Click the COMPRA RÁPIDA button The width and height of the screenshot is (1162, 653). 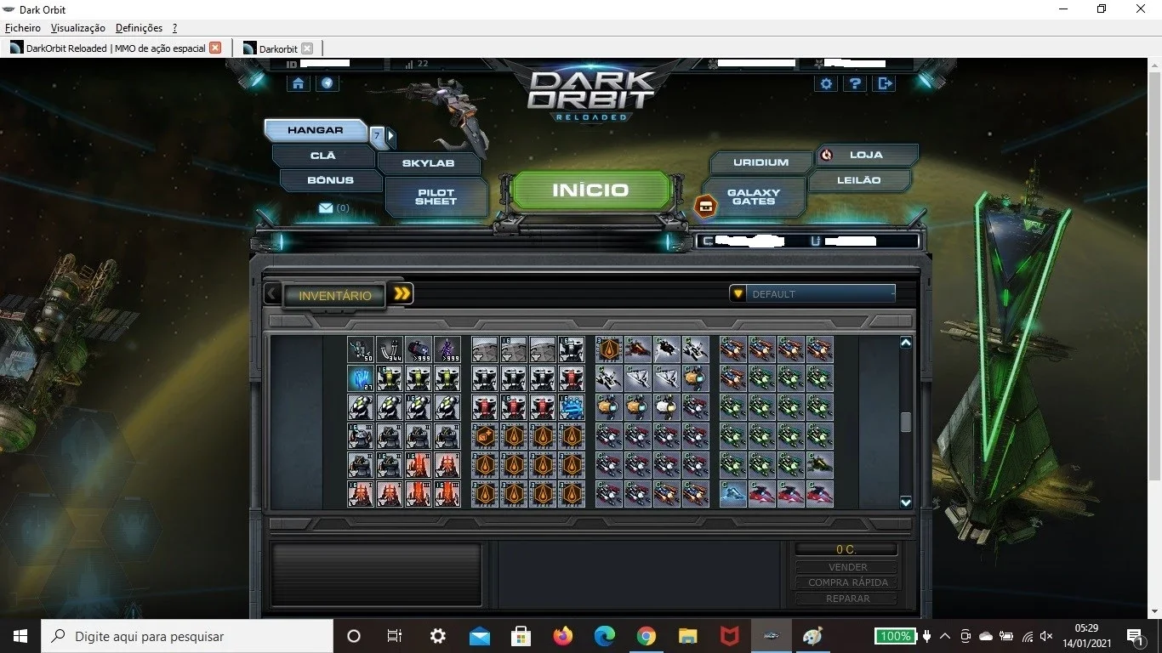click(847, 582)
